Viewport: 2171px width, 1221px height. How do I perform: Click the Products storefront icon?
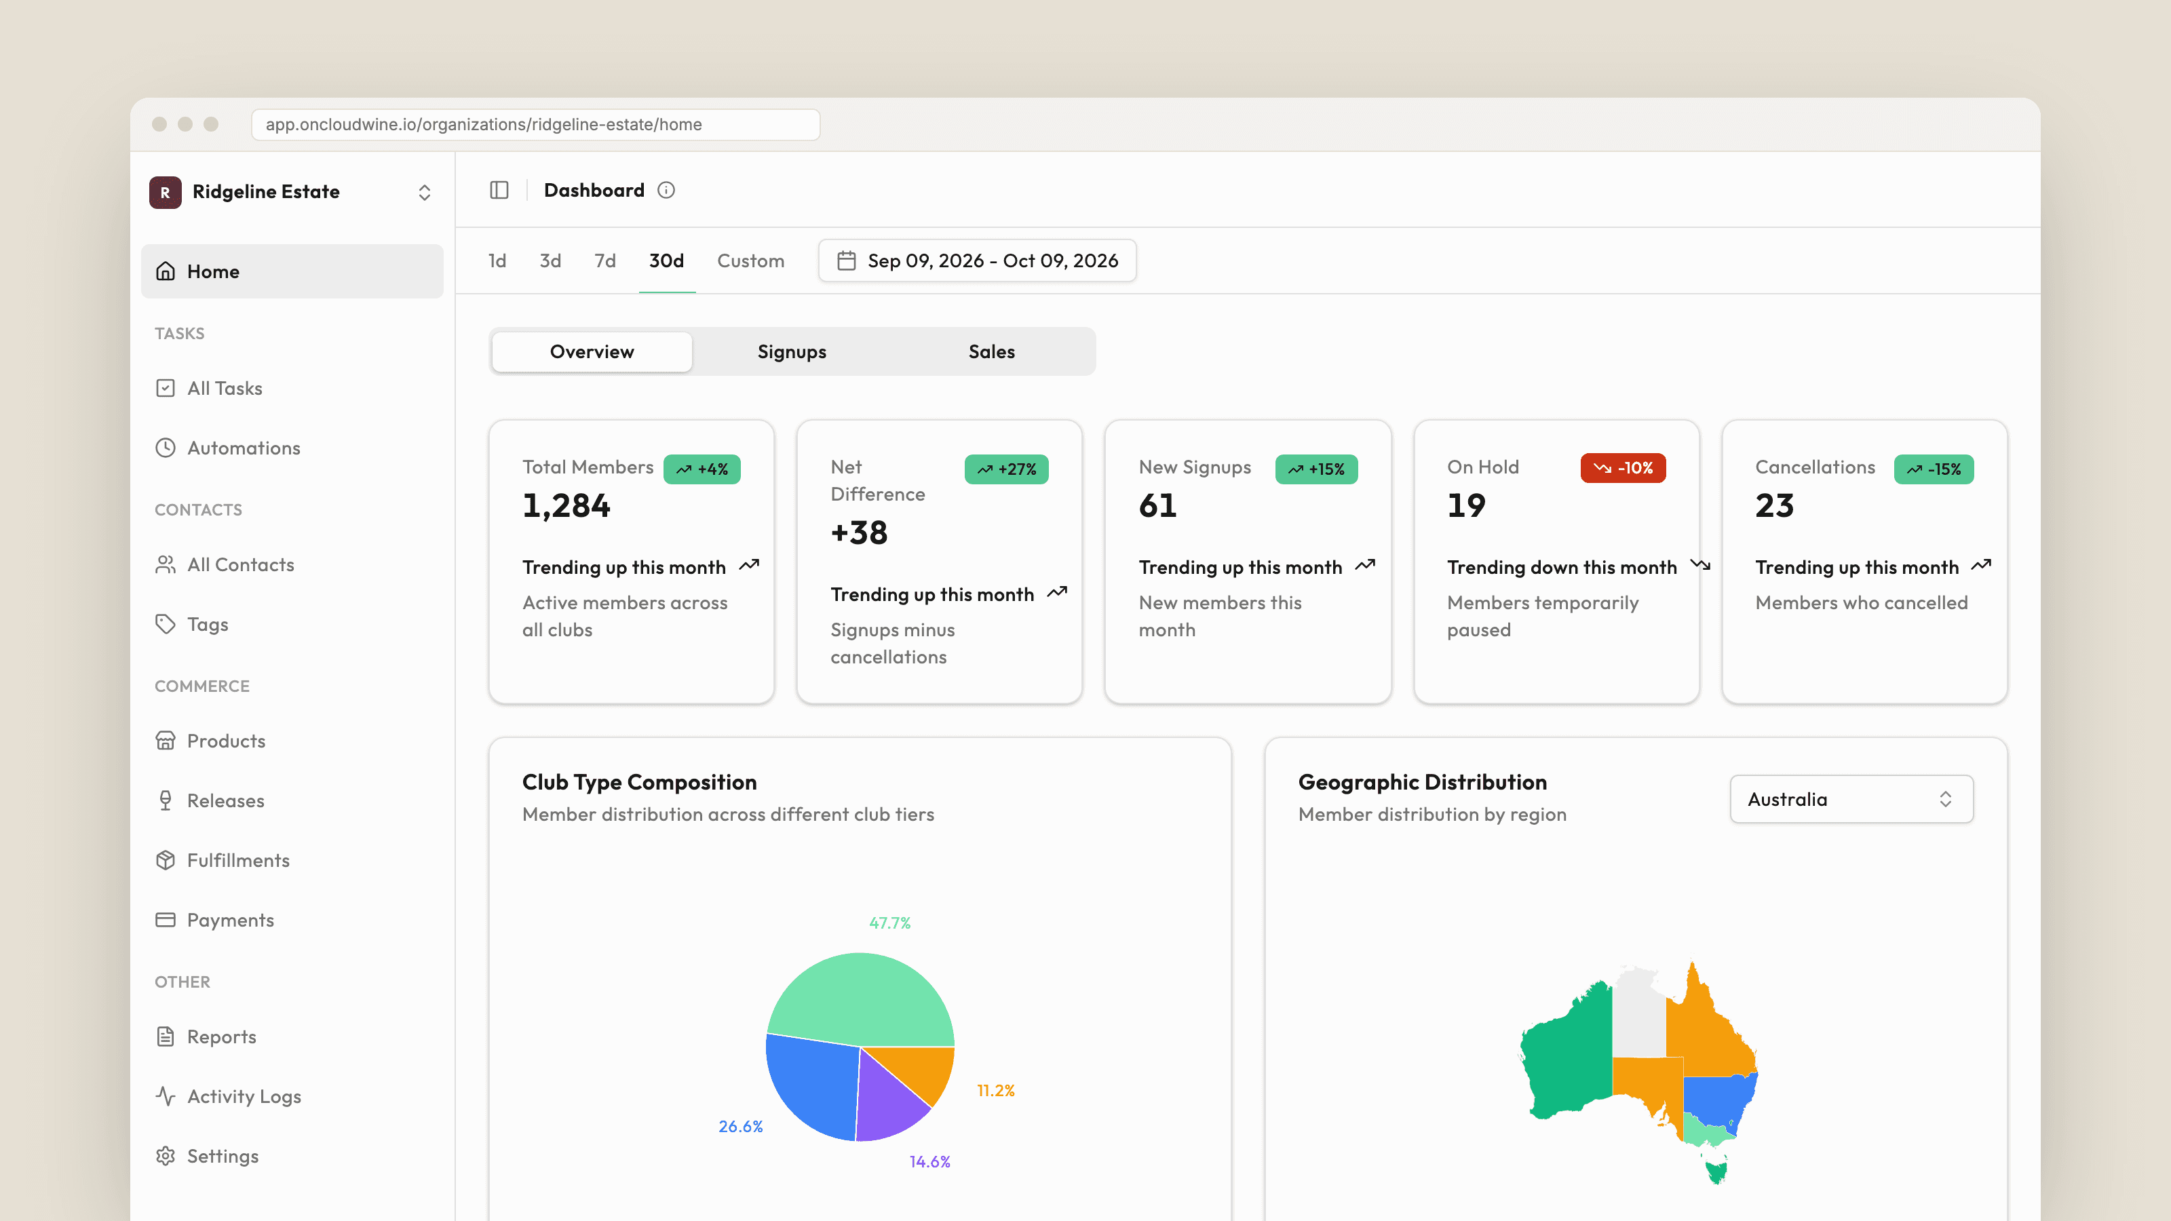tap(165, 741)
